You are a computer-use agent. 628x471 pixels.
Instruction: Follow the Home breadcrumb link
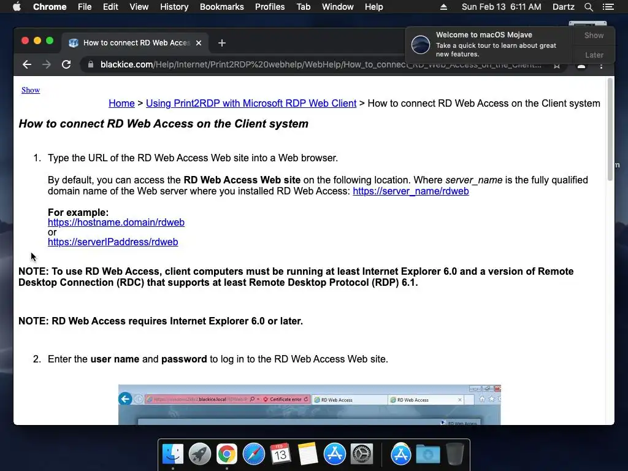[121, 103]
